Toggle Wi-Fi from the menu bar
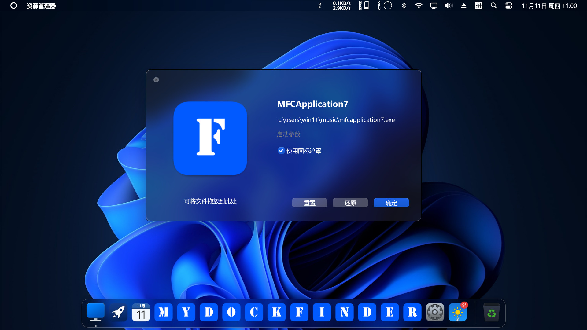Viewport: 587px width, 330px height. point(419,5)
